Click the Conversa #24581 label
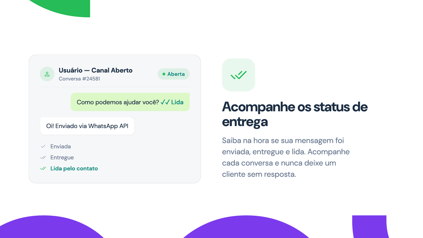This screenshot has width=423, height=238. tap(79, 79)
